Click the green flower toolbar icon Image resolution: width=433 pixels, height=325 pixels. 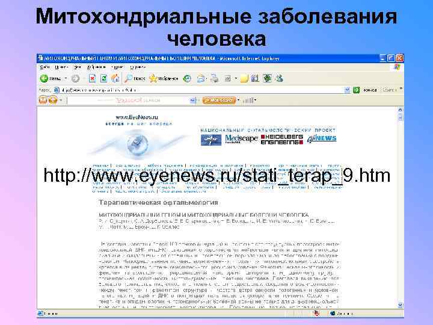pos(267,78)
